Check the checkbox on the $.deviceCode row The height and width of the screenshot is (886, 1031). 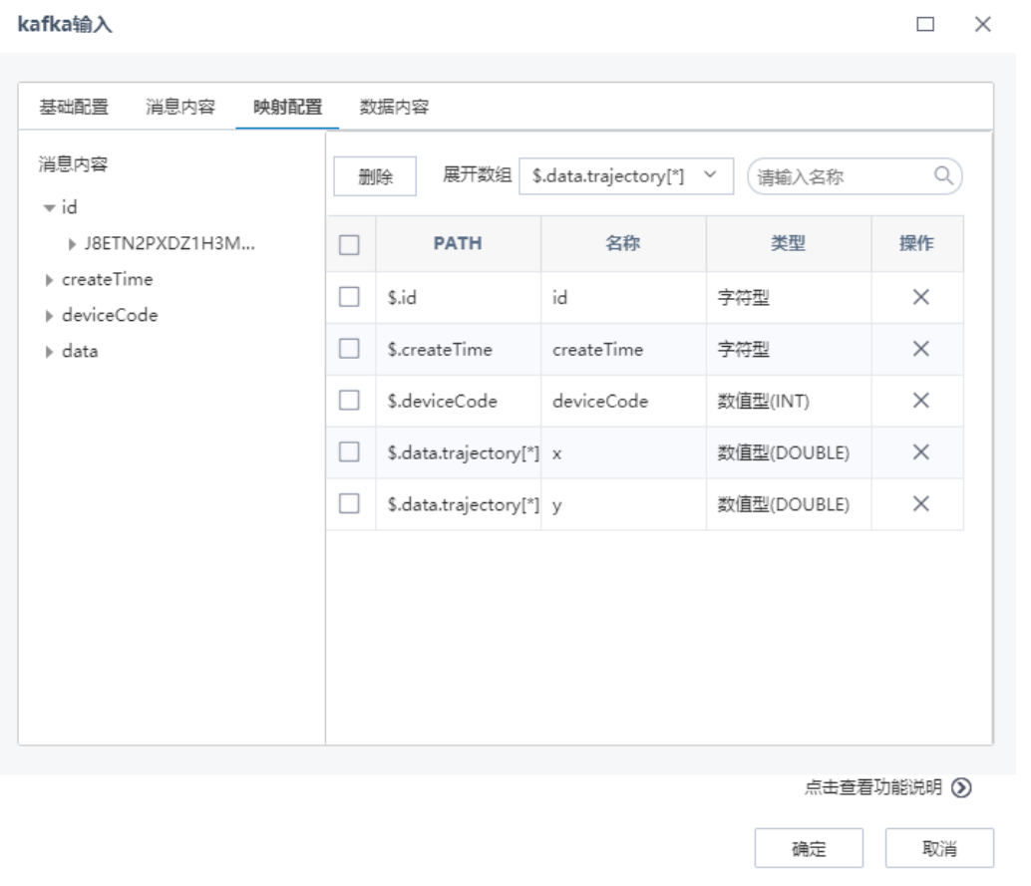(x=353, y=401)
